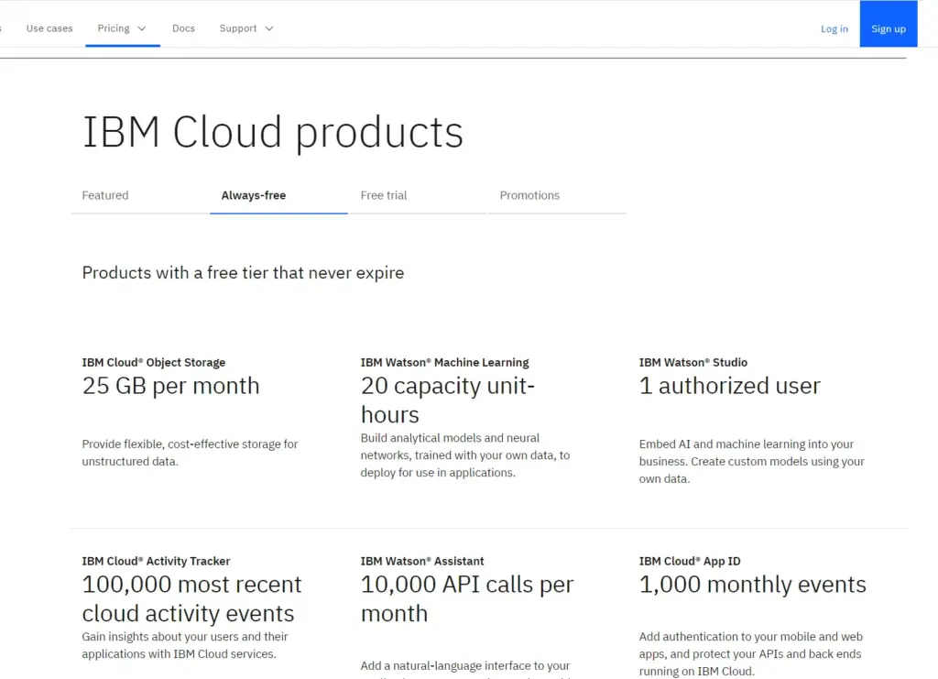This screenshot has height=679, width=938.
Task: Click the 'Build analytical models and neural networks' description
Action: pyautogui.click(x=464, y=455)
